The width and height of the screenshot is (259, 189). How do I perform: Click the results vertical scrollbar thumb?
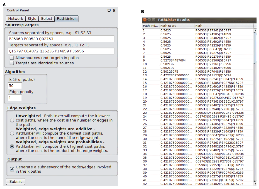click(x=255, y=48)
